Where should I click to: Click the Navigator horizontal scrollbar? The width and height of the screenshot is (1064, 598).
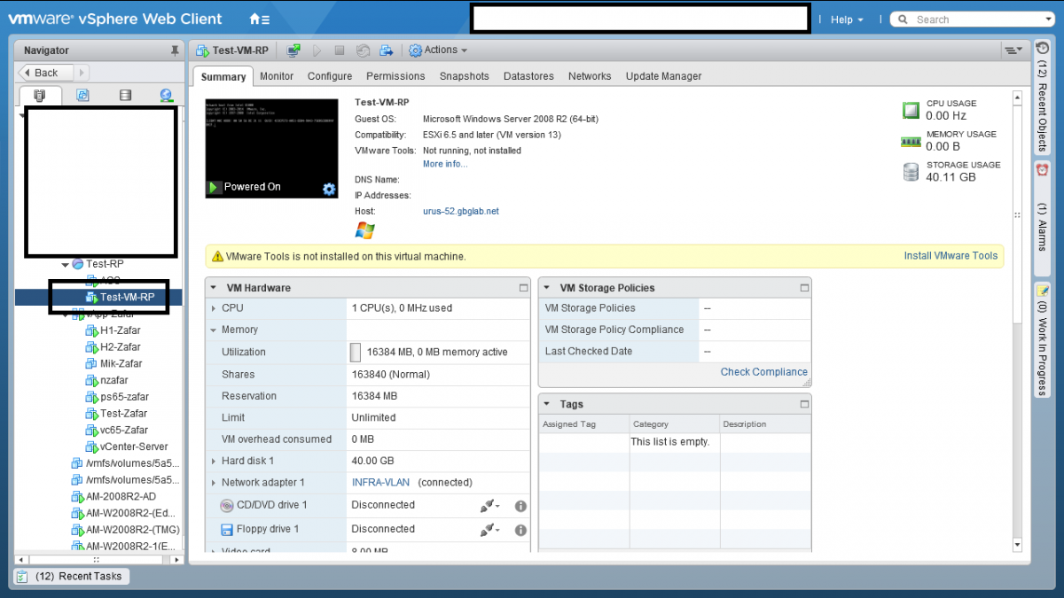(98, 560)
